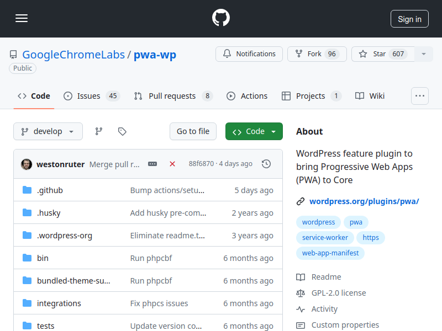The width and height of the screenshot is (442, 331).
Task: Click the folder icon beside bin
Action: tap(27, 258)
